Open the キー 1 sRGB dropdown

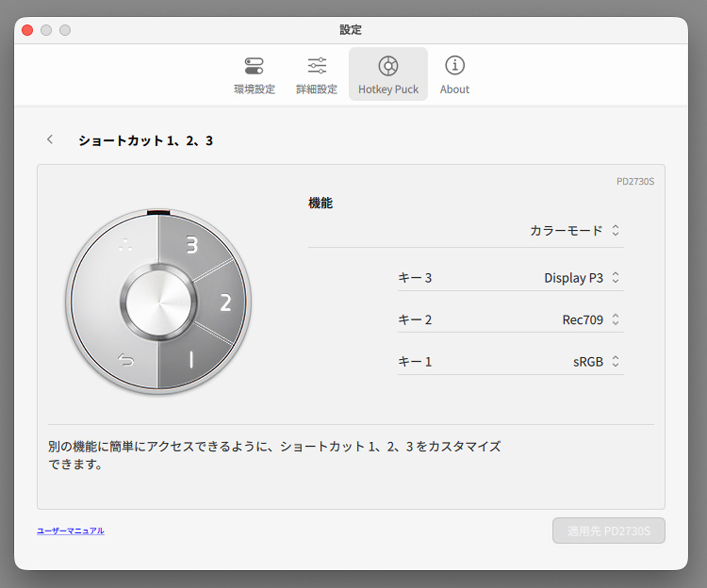594,362
